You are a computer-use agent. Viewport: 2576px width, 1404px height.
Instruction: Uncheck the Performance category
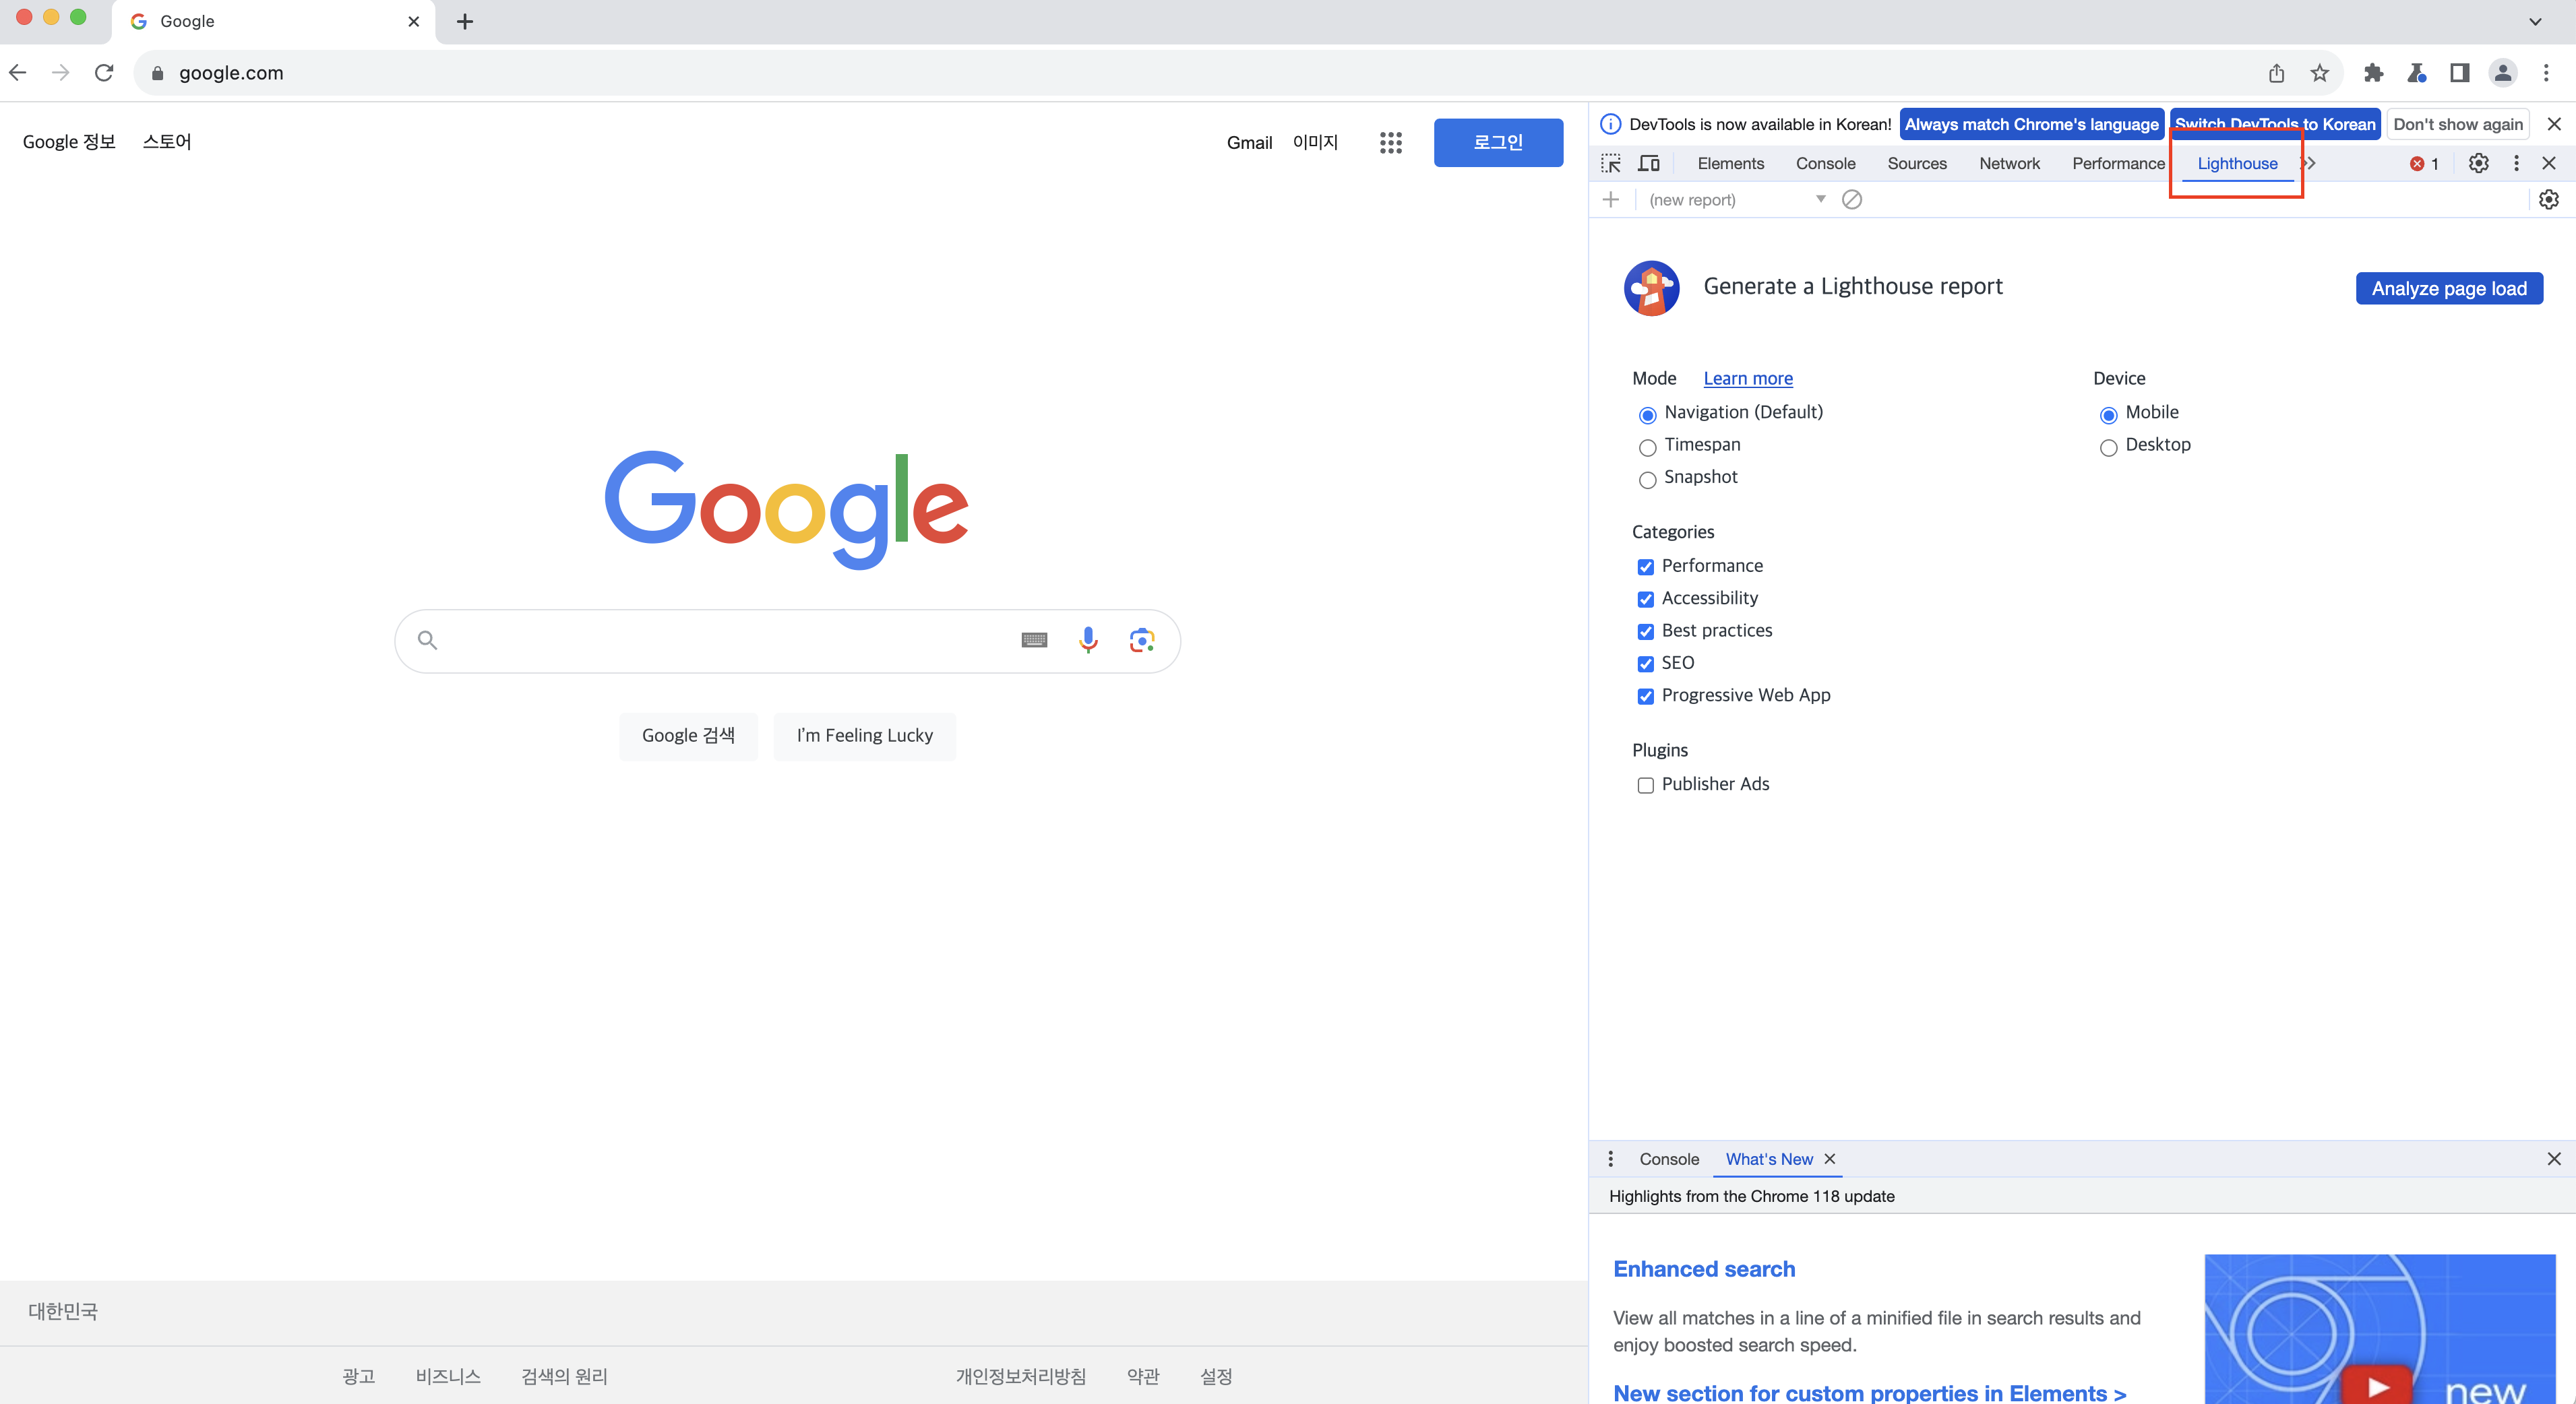pos(1646,567)
